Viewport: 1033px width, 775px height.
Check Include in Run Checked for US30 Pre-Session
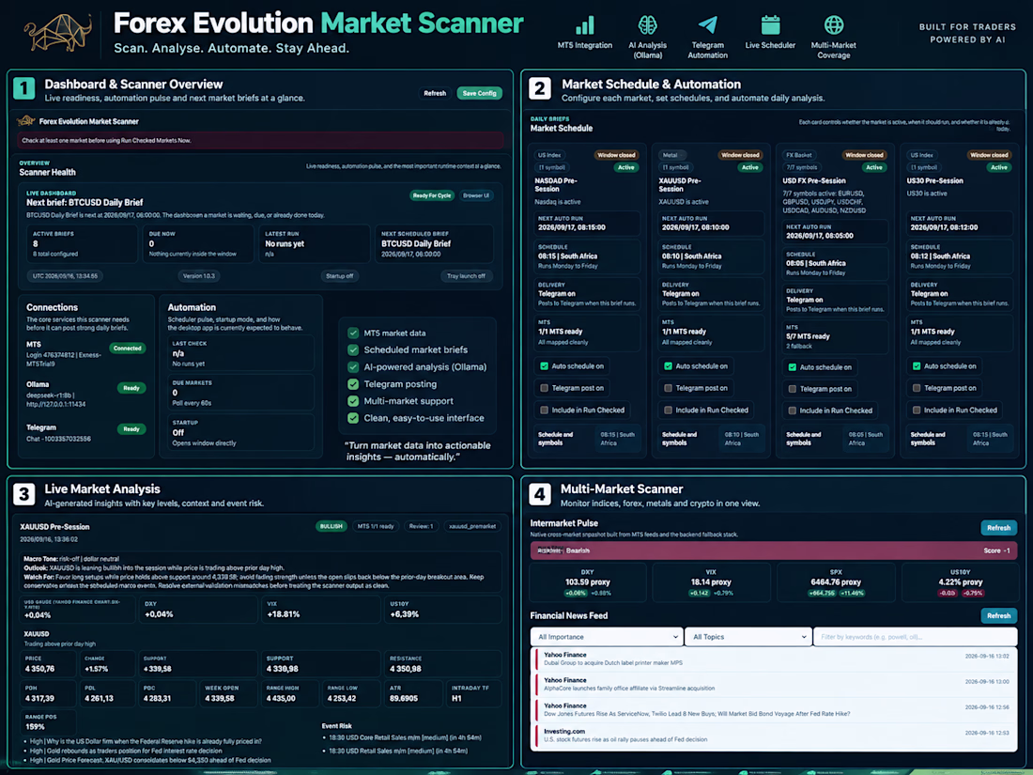(x=917, y=410)
